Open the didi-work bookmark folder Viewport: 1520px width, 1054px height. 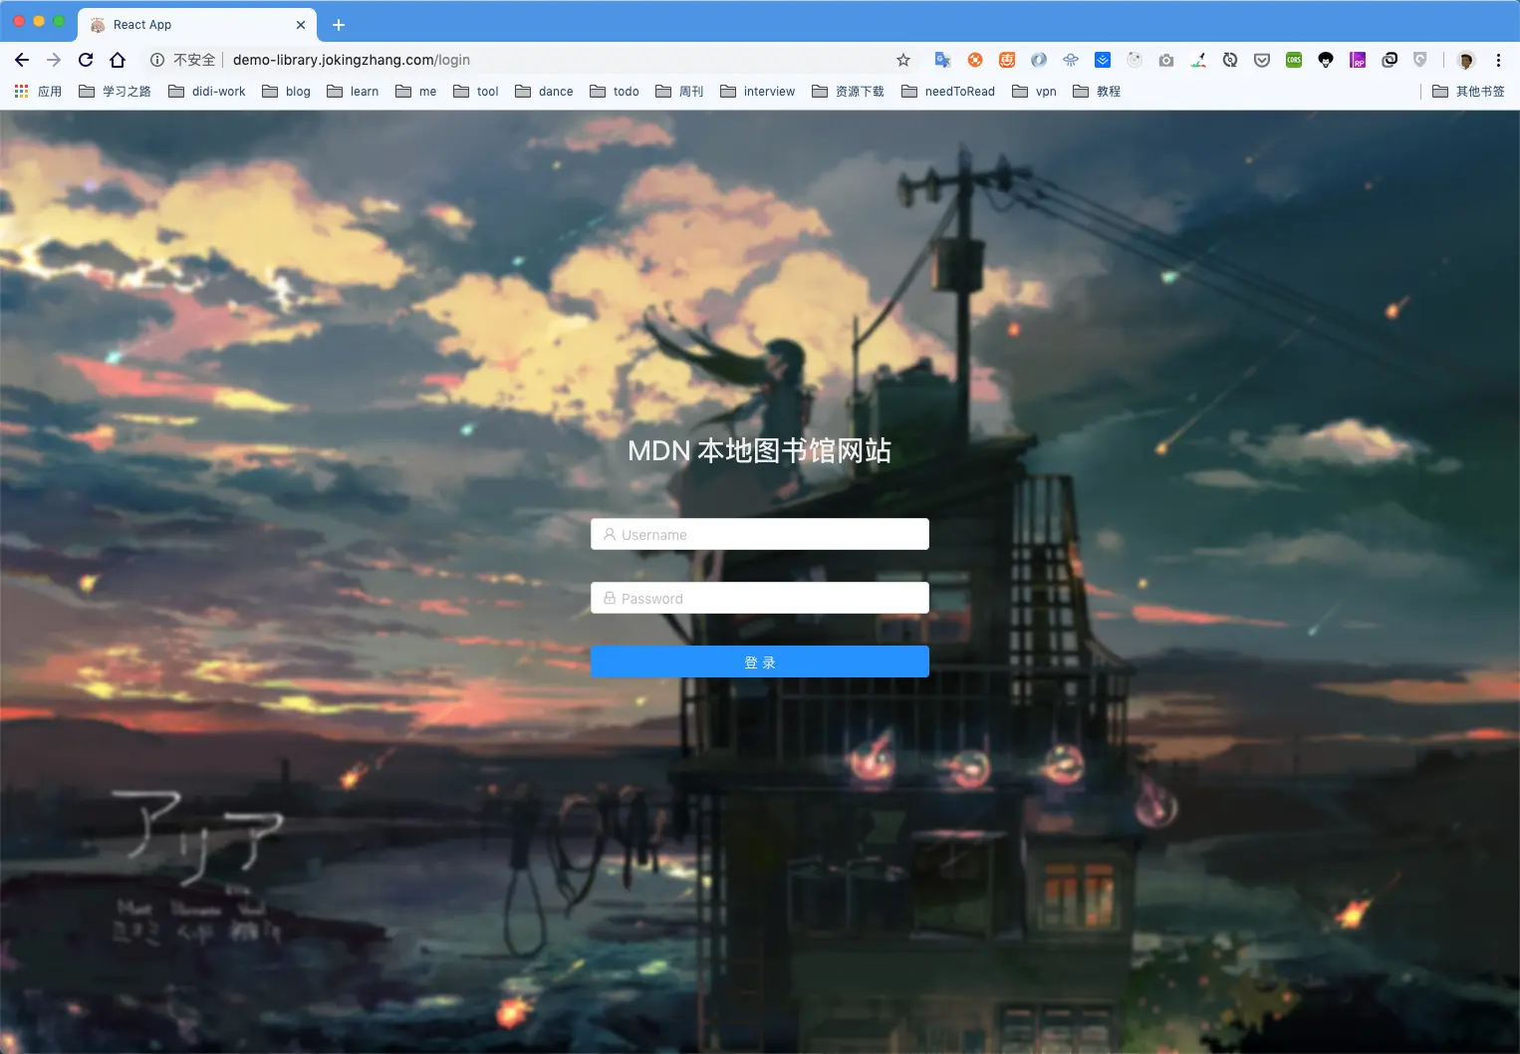pos(206,91)
